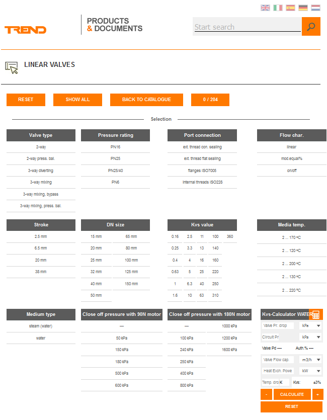Click the TREND logo
This screenshot has height=420, width=327.
click(x=25, y=30)
